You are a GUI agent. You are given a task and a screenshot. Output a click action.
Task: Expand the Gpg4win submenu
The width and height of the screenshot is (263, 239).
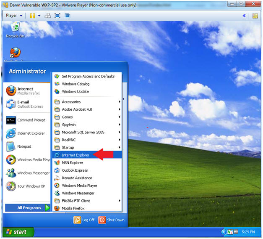tap(87, 125)
